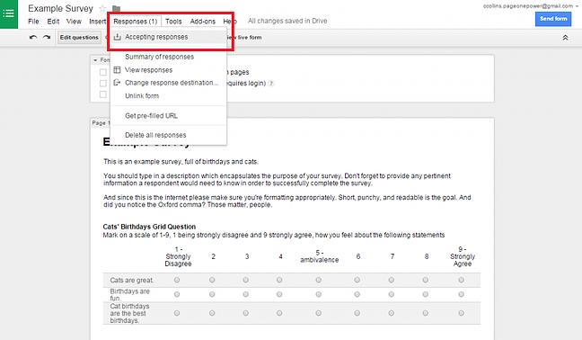Collapse the Form Settings section triangle
This screenshot has height=340, width=582.
pyautogui.click(x=95, y=60)
